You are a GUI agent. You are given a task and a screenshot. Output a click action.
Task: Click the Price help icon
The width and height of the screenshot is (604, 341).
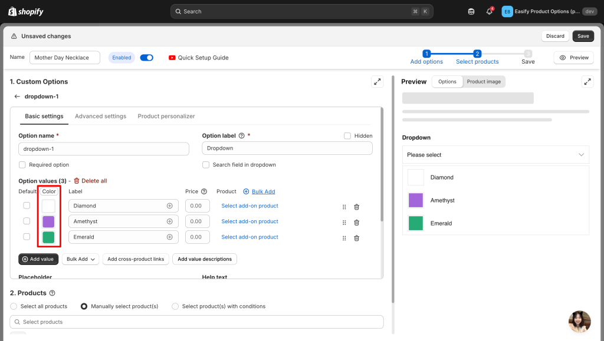(x=204, y=191)
